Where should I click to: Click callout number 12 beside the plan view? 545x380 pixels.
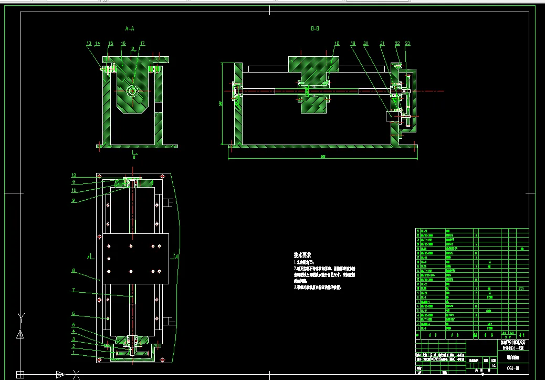[x=74, y=176]
